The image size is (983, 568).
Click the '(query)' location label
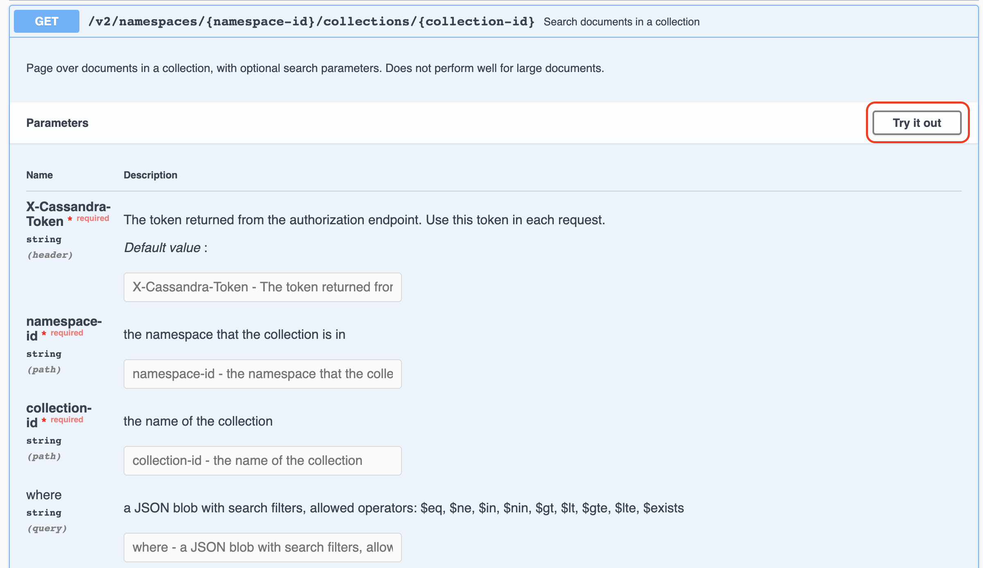tap(47, 528)
